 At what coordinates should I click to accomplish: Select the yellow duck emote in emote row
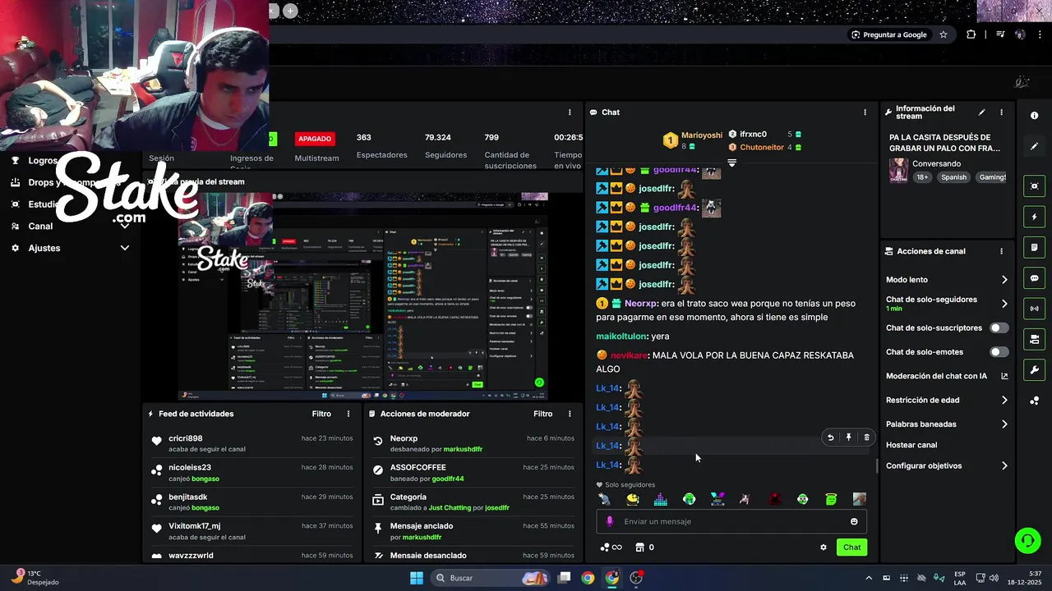click(x=632, y=499)
